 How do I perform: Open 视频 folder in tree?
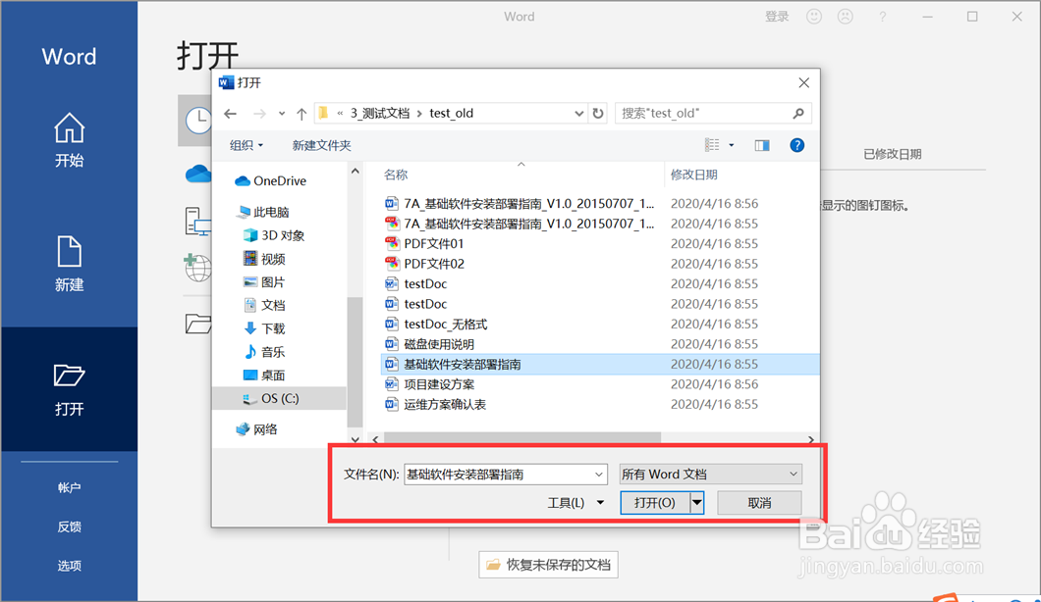(264, 259)
